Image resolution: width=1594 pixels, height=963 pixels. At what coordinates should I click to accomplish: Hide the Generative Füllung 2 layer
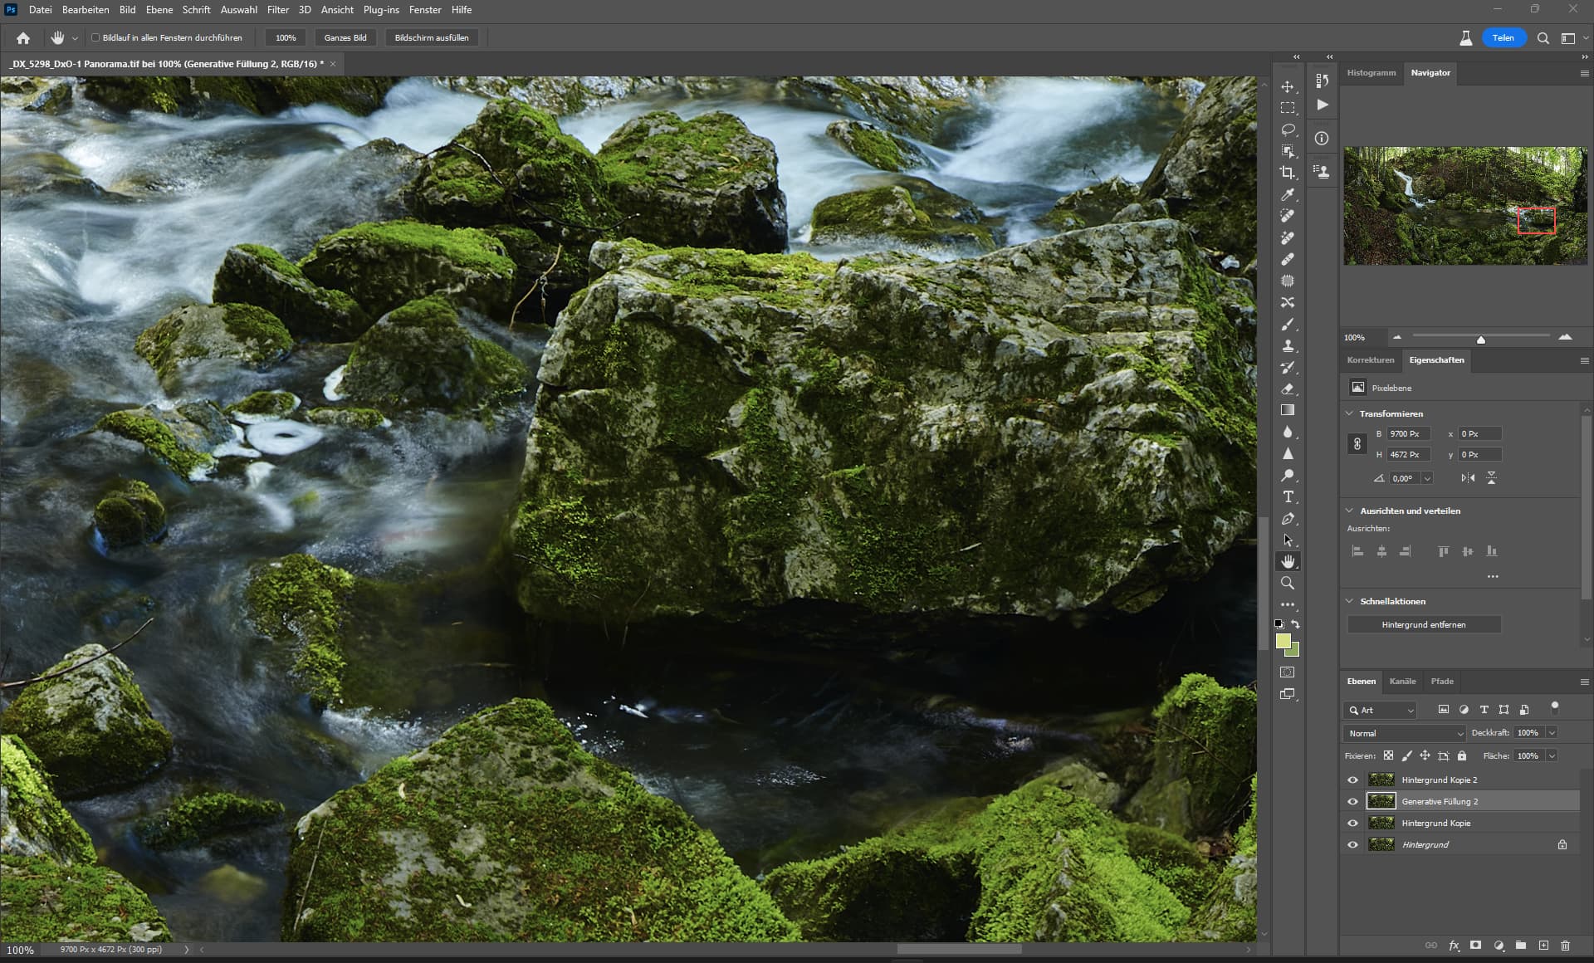tap(1352, 802)
